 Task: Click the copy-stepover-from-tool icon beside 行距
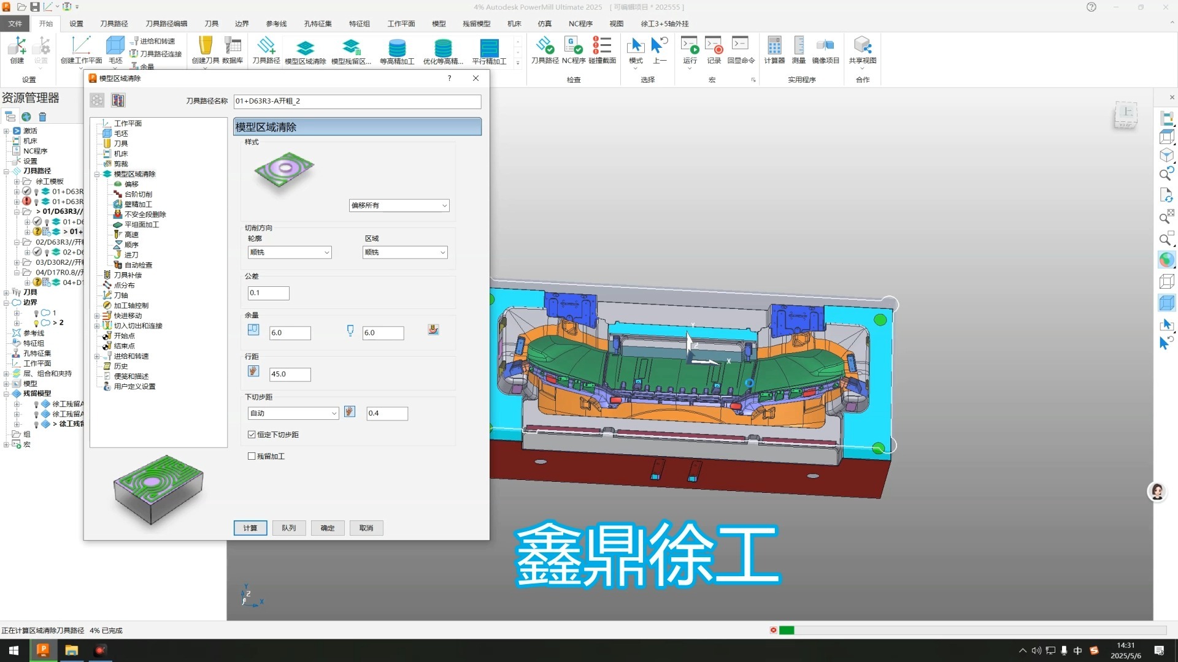(253, 371)
